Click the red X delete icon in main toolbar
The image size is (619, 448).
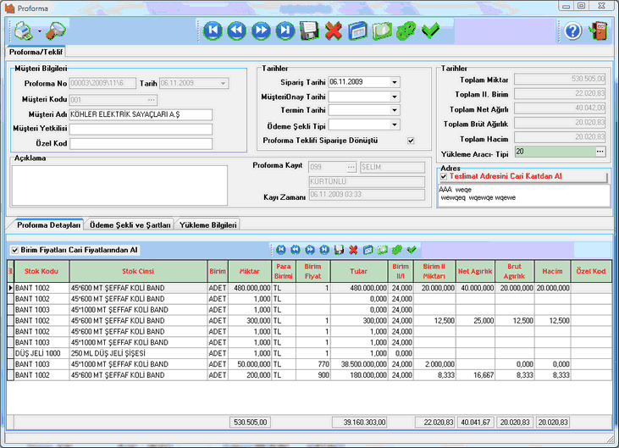[334, 30]
